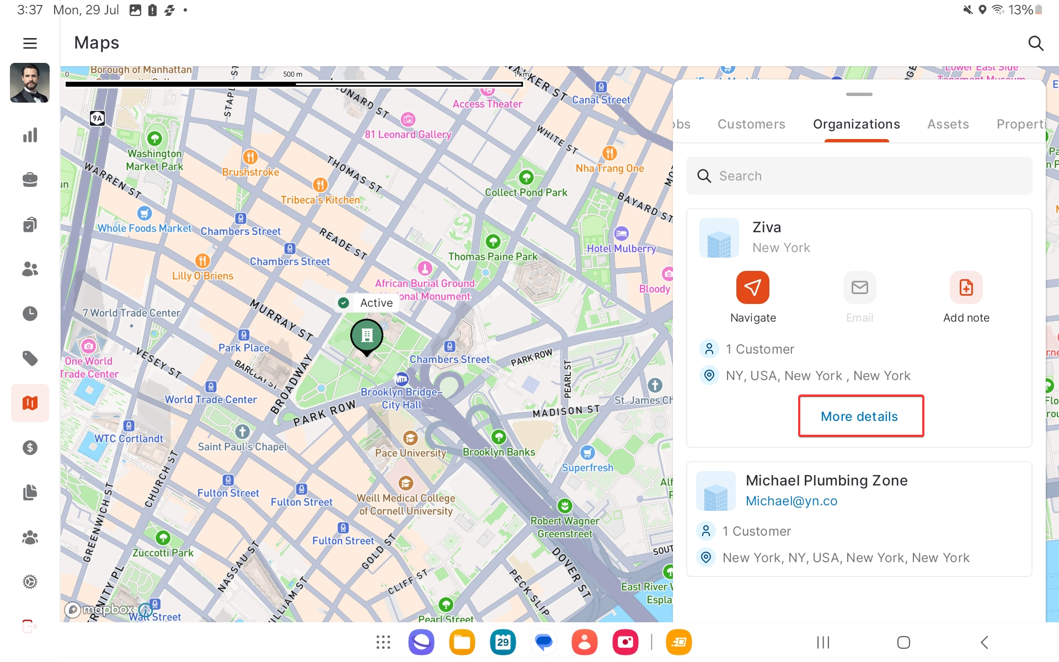Tap the green organization map marker
The height and width of the screenshot is (662, 1059).
point(367,335)
